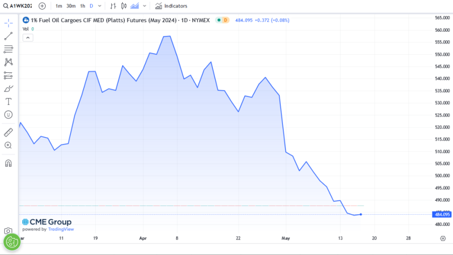Viewport: 453px width, 255px height.
Task: Select the crosshair cursor tool
Action: [9, 23]
